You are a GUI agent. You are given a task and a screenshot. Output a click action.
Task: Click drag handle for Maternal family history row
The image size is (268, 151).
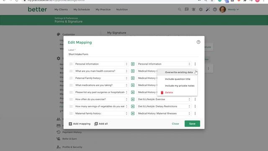[x=71, y=113]
